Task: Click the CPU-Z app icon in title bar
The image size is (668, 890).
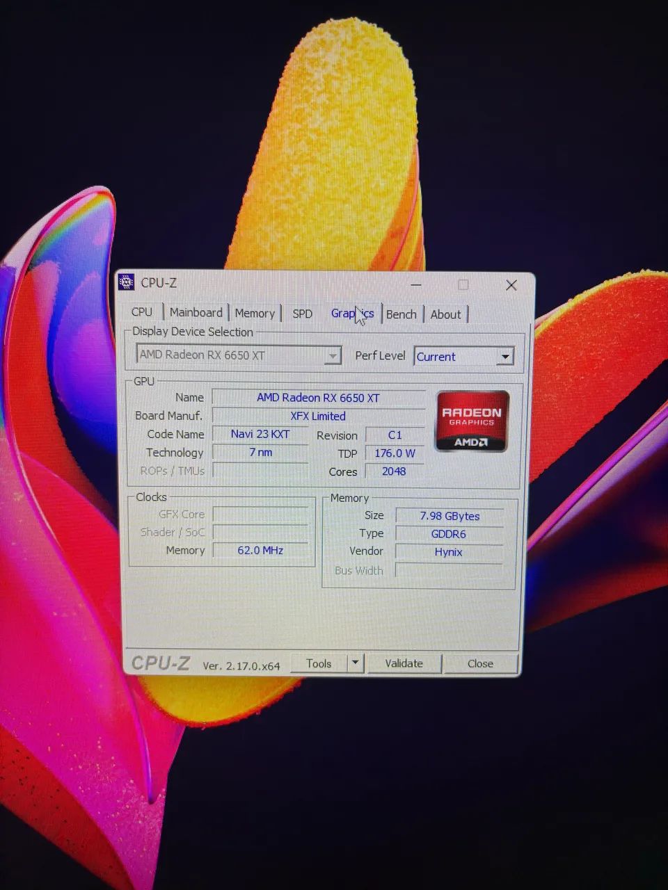Action: coord(126,282)
